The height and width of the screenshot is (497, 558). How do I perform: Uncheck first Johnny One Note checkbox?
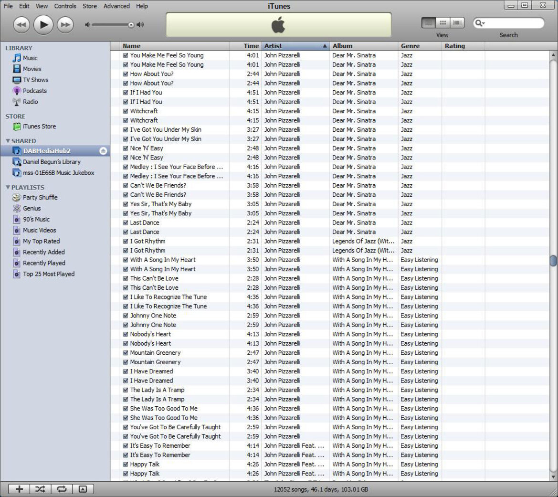click(125, 316)
